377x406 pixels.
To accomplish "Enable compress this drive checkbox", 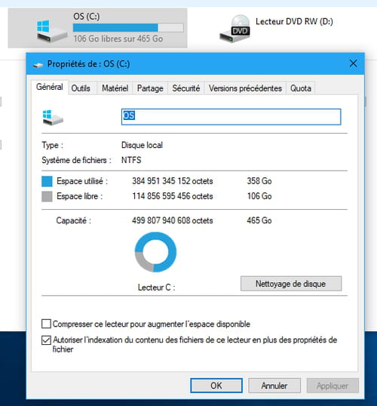I will pos(46,324).
